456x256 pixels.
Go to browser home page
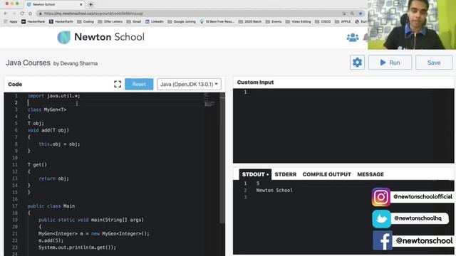[x=30, y=14]
